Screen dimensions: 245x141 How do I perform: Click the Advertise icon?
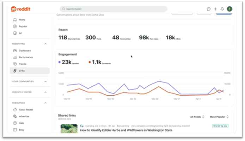(15, 116)
